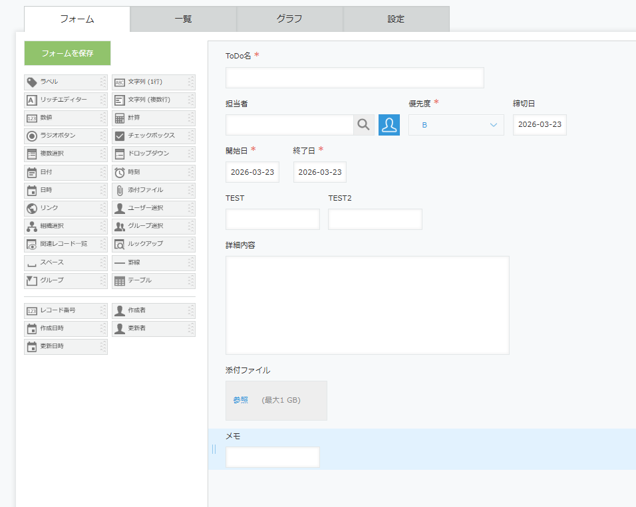
Task: Pick the 計算 calculator field icon
Action: coord(120,118)
